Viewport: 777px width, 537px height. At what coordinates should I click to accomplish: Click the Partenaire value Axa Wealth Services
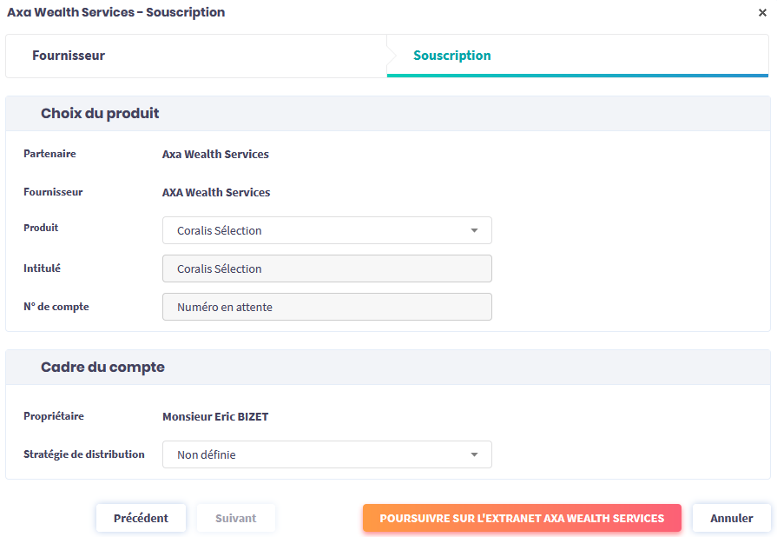click(x=215, y=155)
